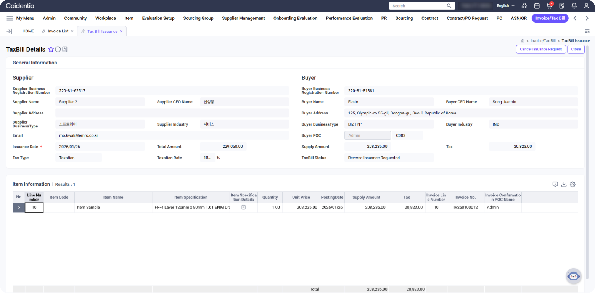
Task: Expand the My Menu hamburger
Action: [10, 18]
